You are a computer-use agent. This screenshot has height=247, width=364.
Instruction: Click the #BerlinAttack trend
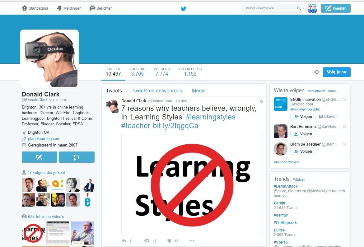pos(286,186)
